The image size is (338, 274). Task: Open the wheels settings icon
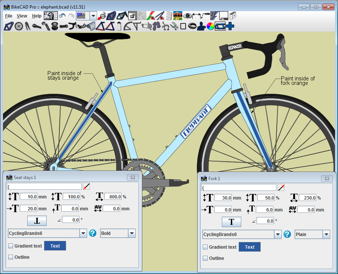[x=19, y=26]
